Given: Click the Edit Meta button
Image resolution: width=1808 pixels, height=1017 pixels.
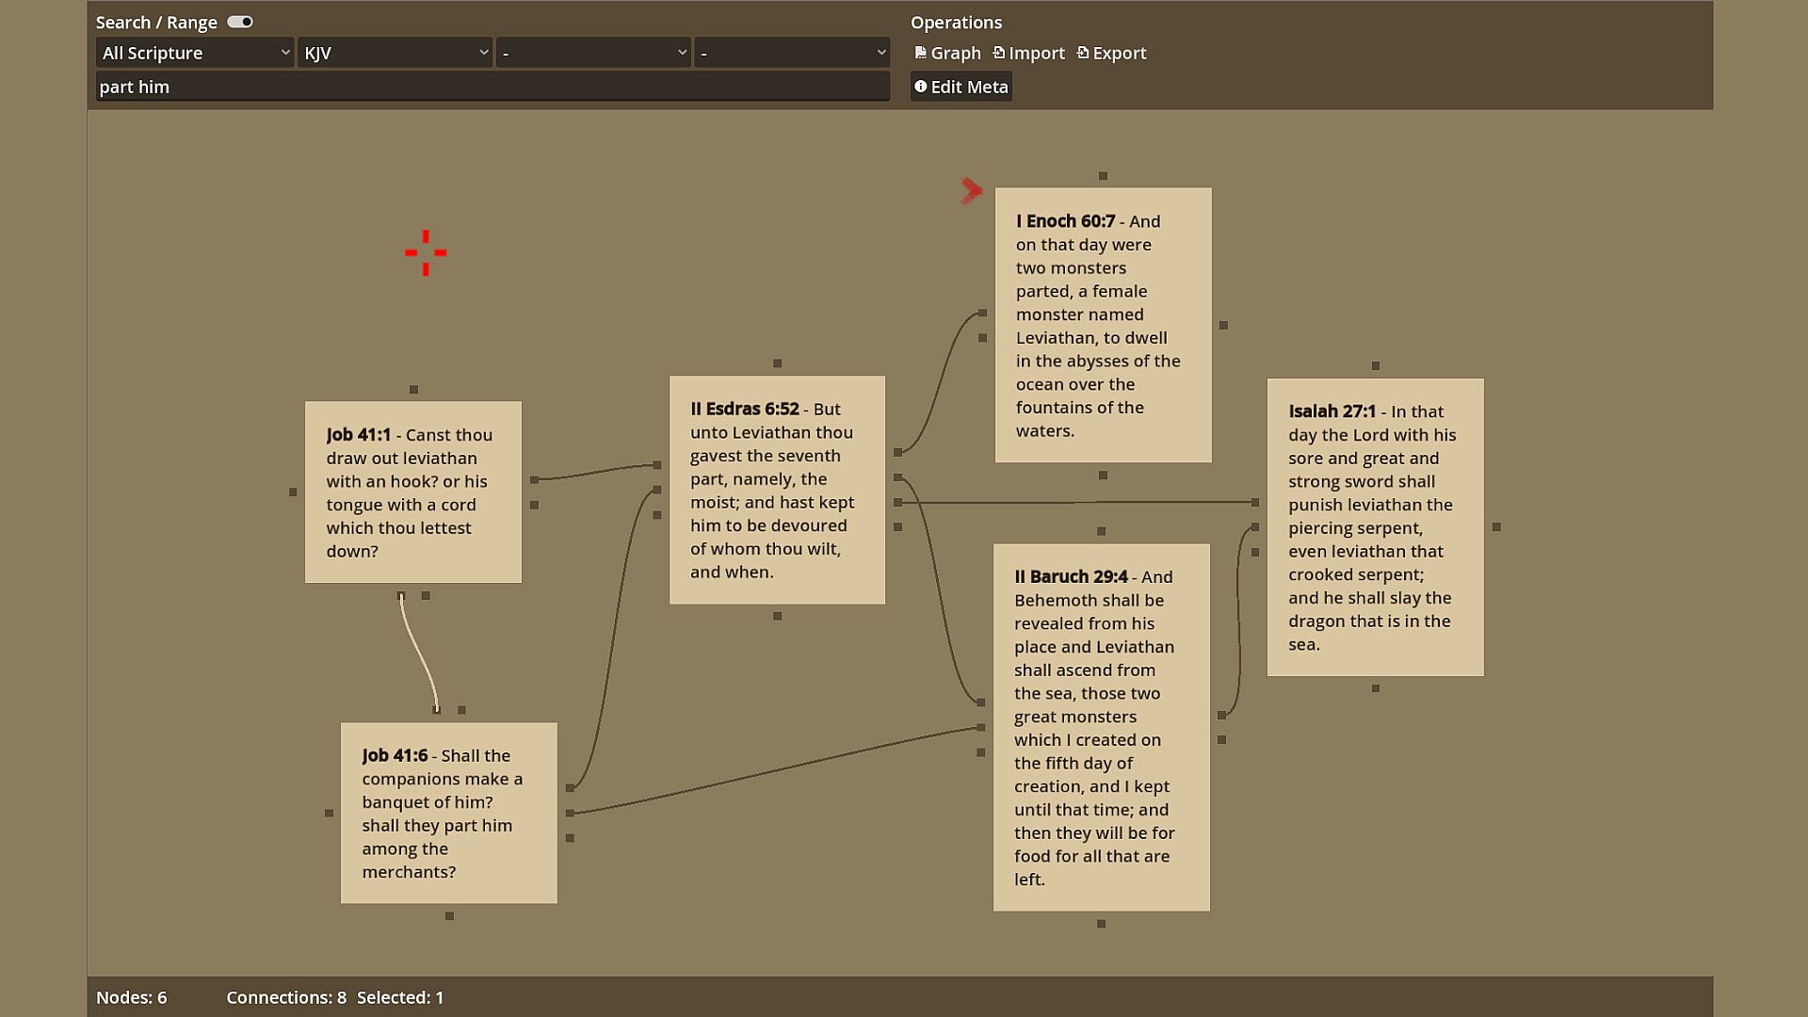Looking at the screenshot, I should [960, 87].
